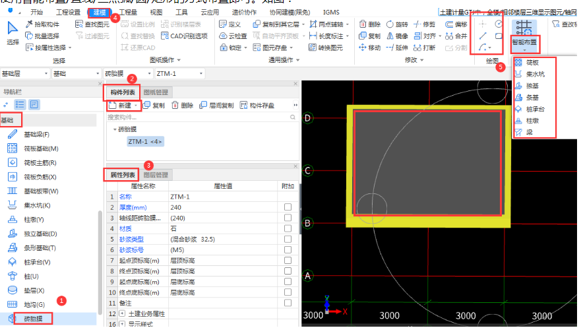
Task: Switch to 建模 ribbon tab
Action: (100, 13)
